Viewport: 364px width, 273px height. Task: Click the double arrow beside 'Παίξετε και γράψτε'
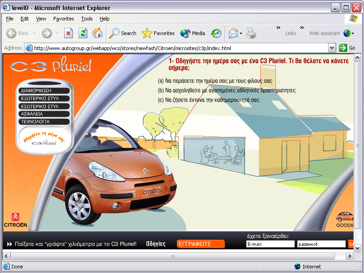(9, 244)
